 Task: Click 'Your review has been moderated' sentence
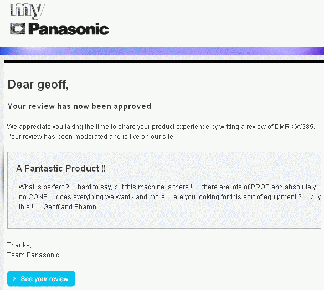91,137
